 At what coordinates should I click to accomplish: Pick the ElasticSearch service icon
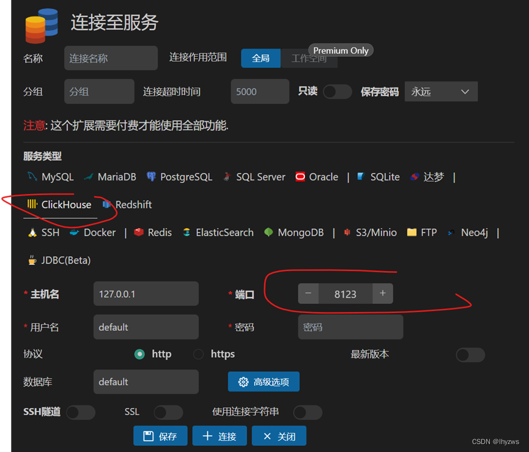[187, 232]
